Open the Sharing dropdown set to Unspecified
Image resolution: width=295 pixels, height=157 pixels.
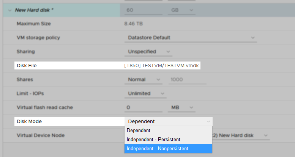[x=148, y=52]
